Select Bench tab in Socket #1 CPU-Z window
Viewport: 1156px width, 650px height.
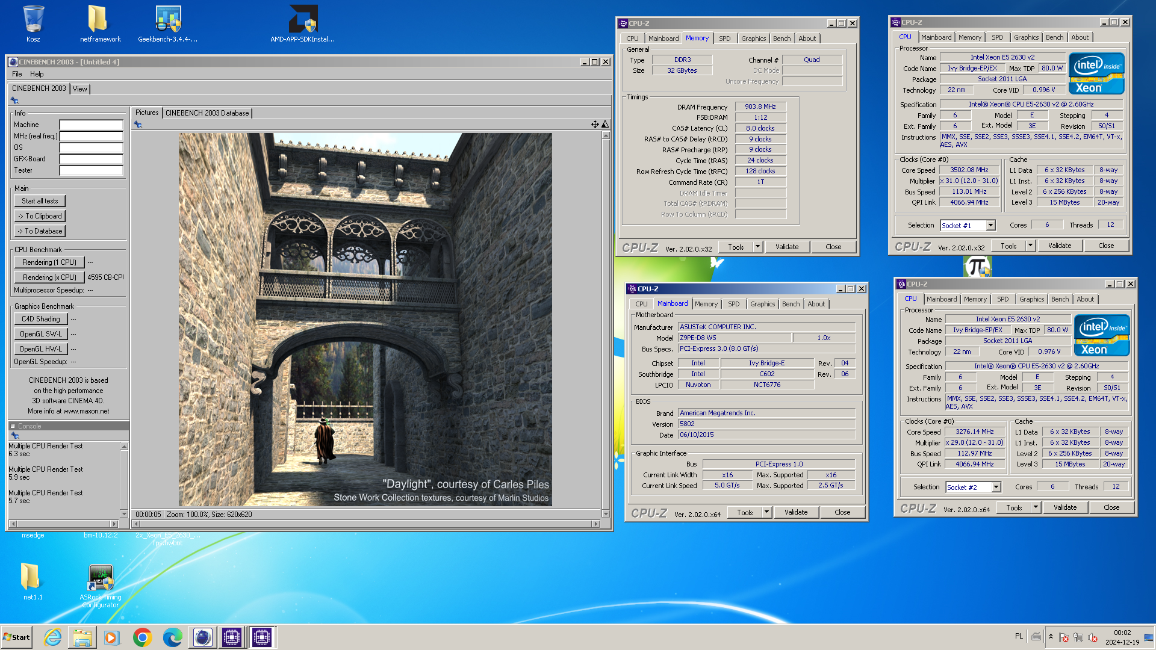(x=1055, y=37)
